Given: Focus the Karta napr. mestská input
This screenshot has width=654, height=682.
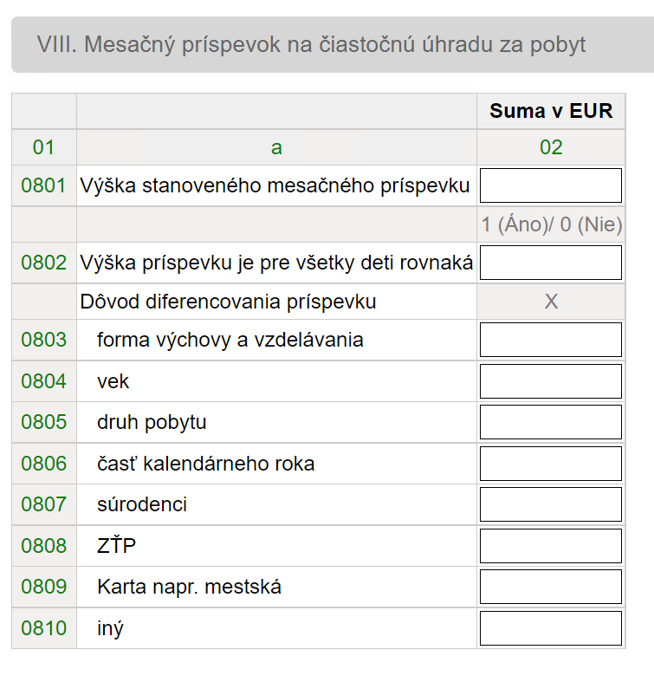Looking at the screenshot, I should 551,587.
